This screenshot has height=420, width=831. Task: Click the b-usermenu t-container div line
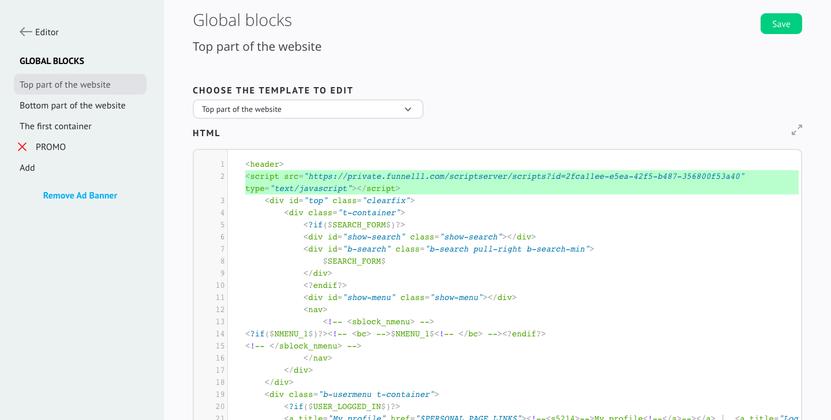tap(352, 395)
